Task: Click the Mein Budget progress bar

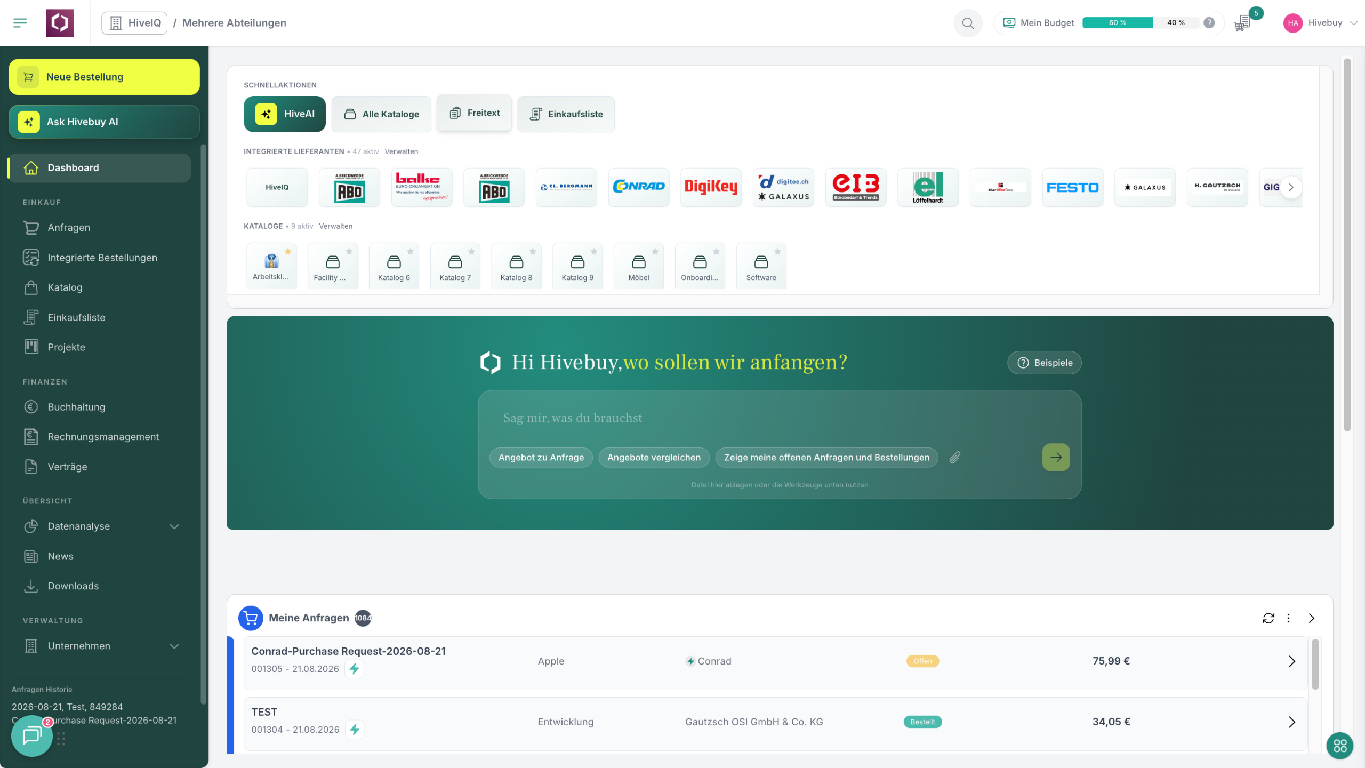Action: coord(1140,23)
